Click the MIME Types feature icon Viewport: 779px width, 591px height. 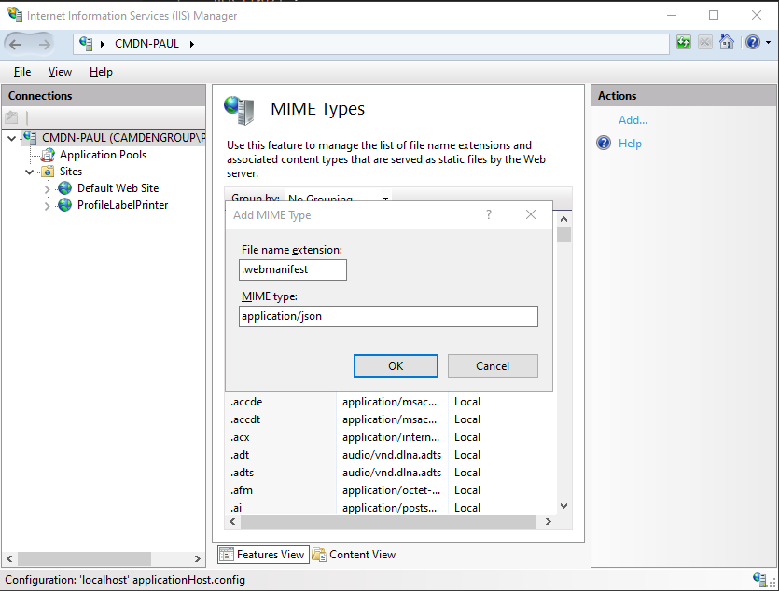[239, 110]
